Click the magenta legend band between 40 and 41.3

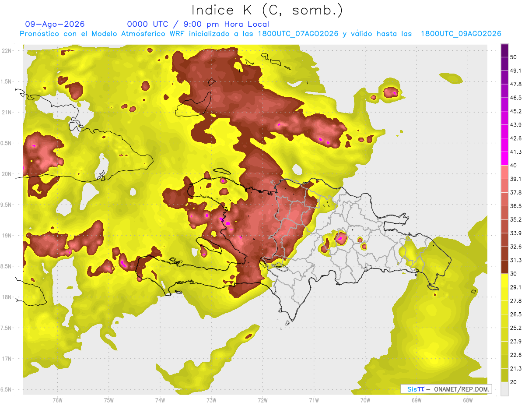click(505, 159)
